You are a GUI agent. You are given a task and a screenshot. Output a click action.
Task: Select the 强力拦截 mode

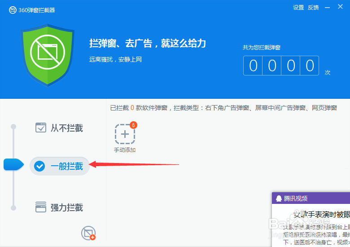(x=59, y=207)
